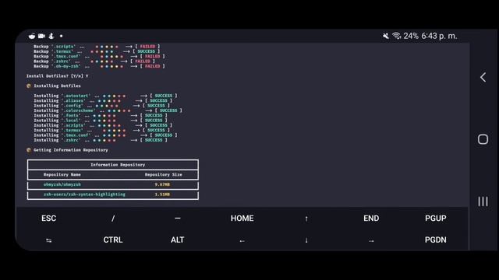Tap the video camera notification icon
The image size is (499, 280).
41,36
